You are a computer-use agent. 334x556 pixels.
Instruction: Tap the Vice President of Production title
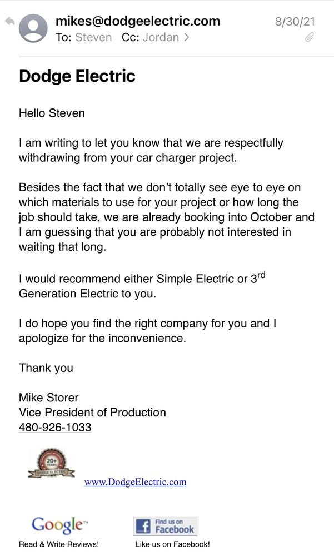pos(92,413)
